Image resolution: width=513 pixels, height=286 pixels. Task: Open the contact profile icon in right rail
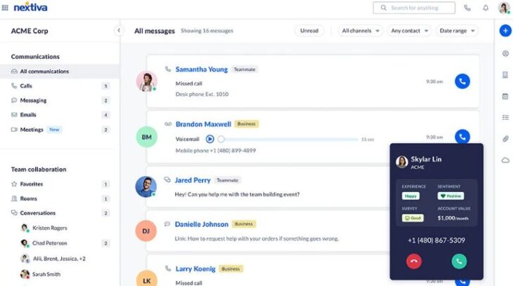click(x=505, y=53)
